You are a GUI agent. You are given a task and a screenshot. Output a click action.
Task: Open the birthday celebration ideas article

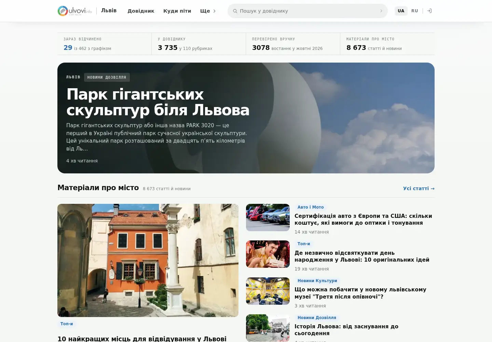362,256
